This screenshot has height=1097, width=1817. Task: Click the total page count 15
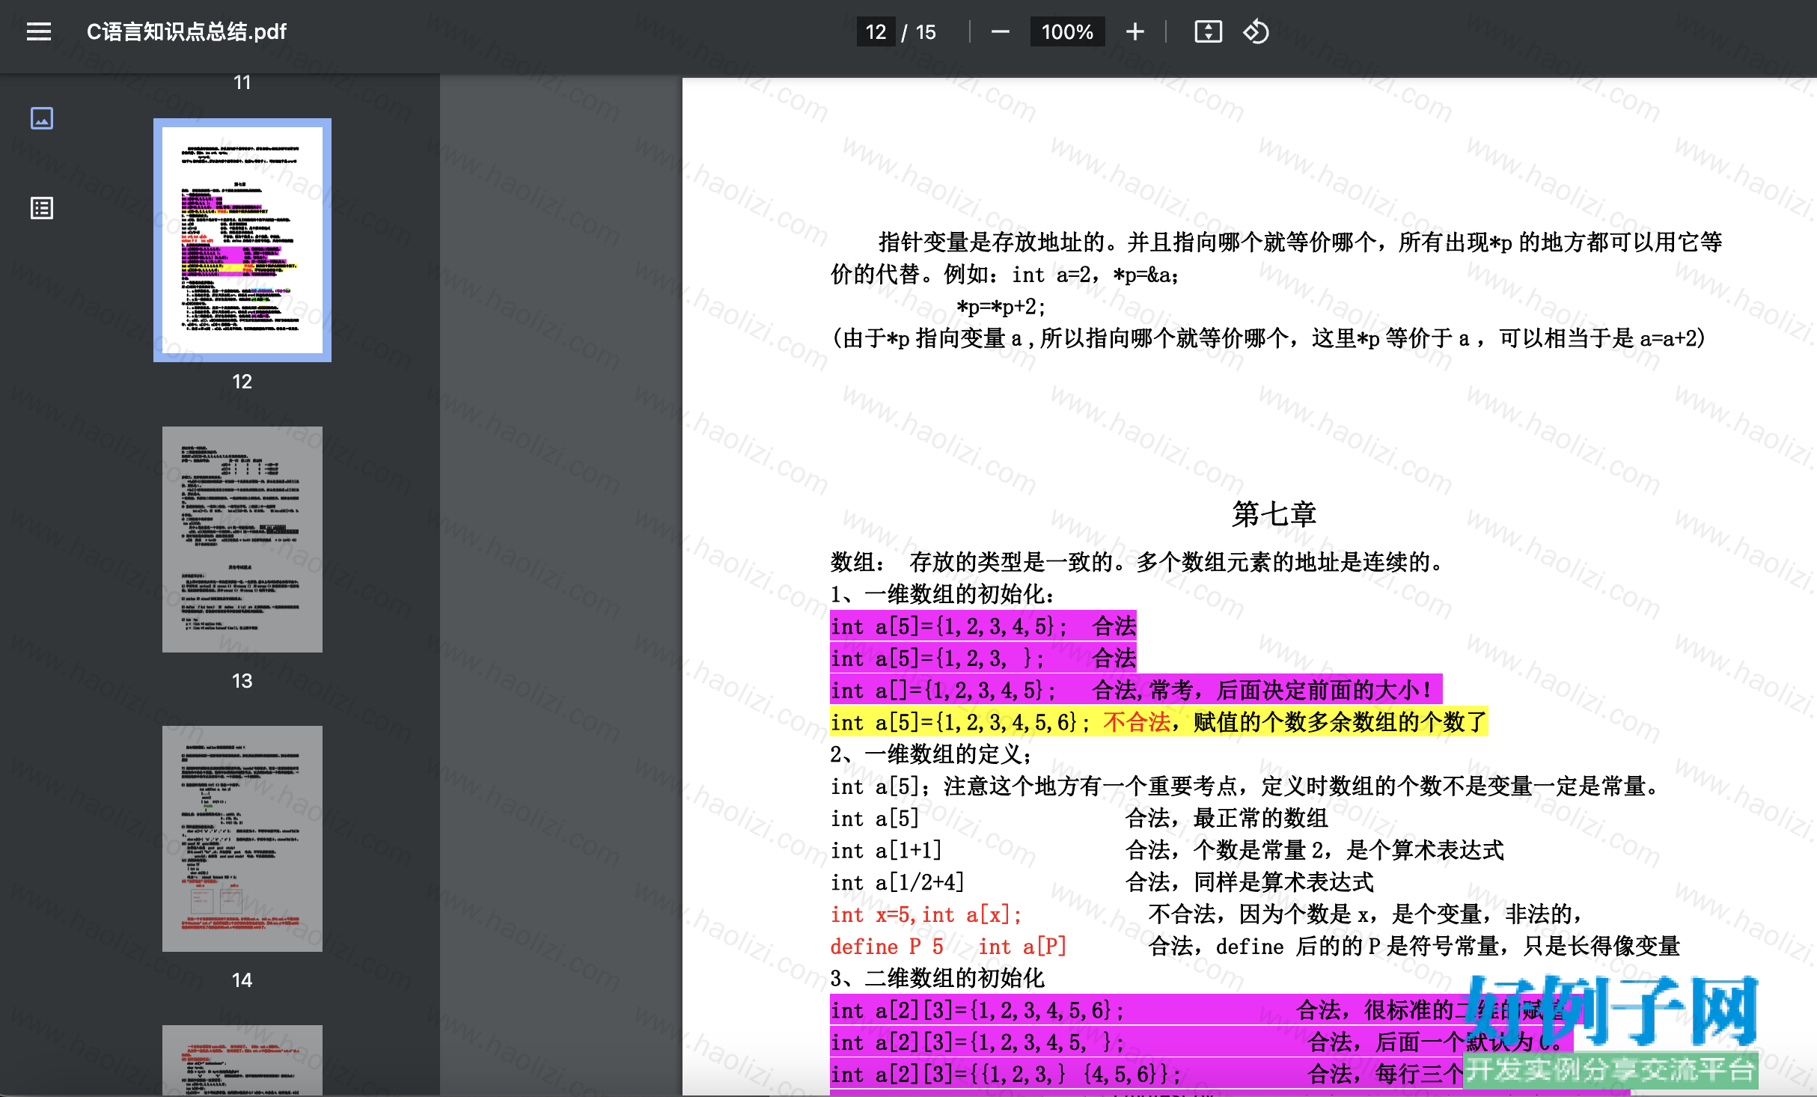click(926, 31)
